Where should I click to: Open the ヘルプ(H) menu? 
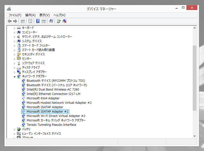click(59, 15)
